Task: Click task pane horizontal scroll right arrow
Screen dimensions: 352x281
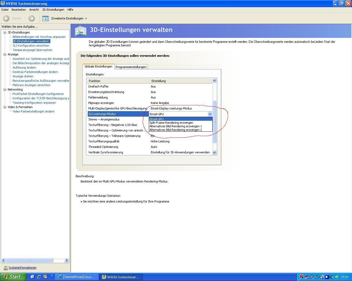Action: pyautogui.click(x=67, y=260)
